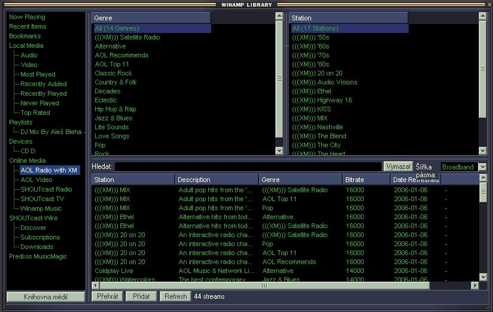Image resolution: width=493 pixels, height=312 pixels.
Task: Sort the table by Date Refreshed column
Action: point(416,180)
